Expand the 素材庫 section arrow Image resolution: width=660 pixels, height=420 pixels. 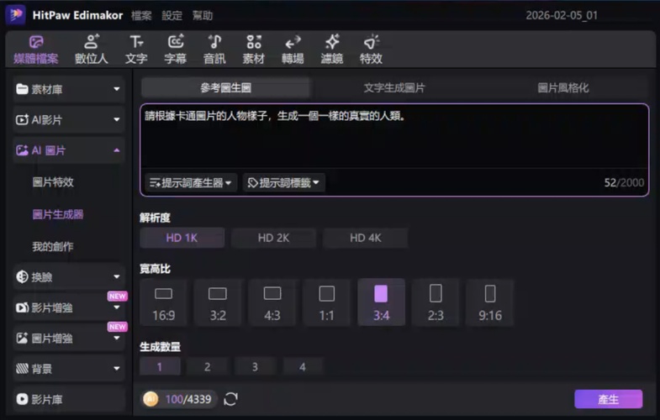[117, 89]
